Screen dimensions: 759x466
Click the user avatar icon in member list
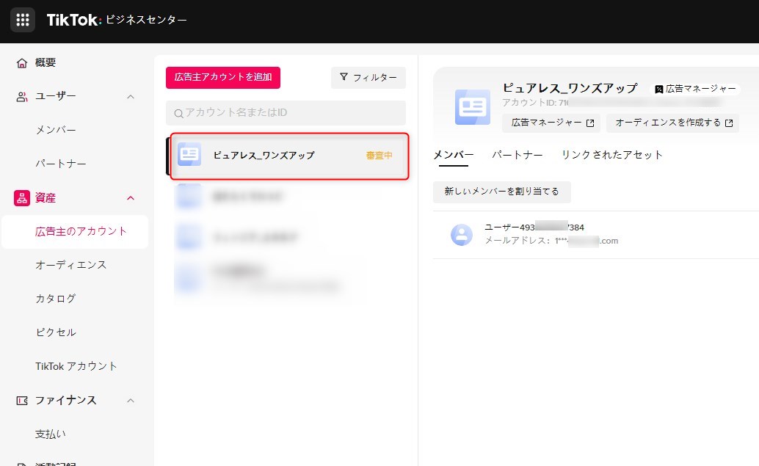tap(461, 235)
